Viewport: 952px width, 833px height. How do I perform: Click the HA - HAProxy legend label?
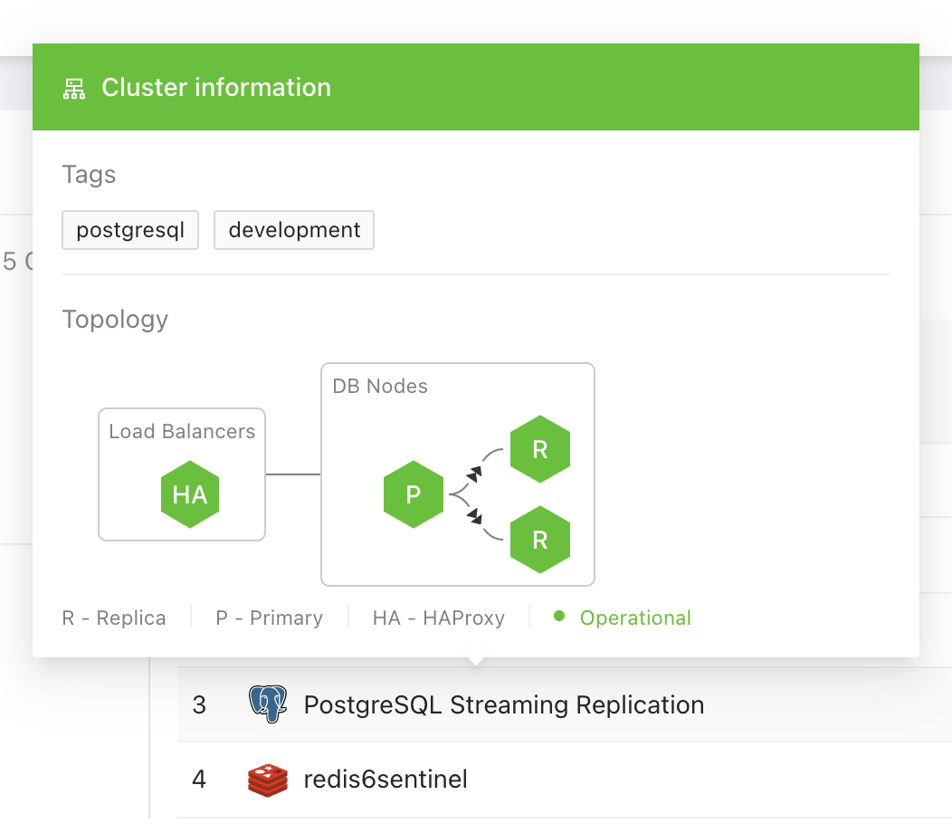click(x=438, y=618)
